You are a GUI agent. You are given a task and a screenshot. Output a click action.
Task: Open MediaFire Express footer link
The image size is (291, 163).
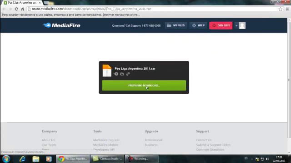[x=106, y=140]
